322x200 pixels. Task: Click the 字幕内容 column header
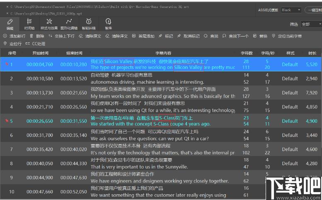163,53
